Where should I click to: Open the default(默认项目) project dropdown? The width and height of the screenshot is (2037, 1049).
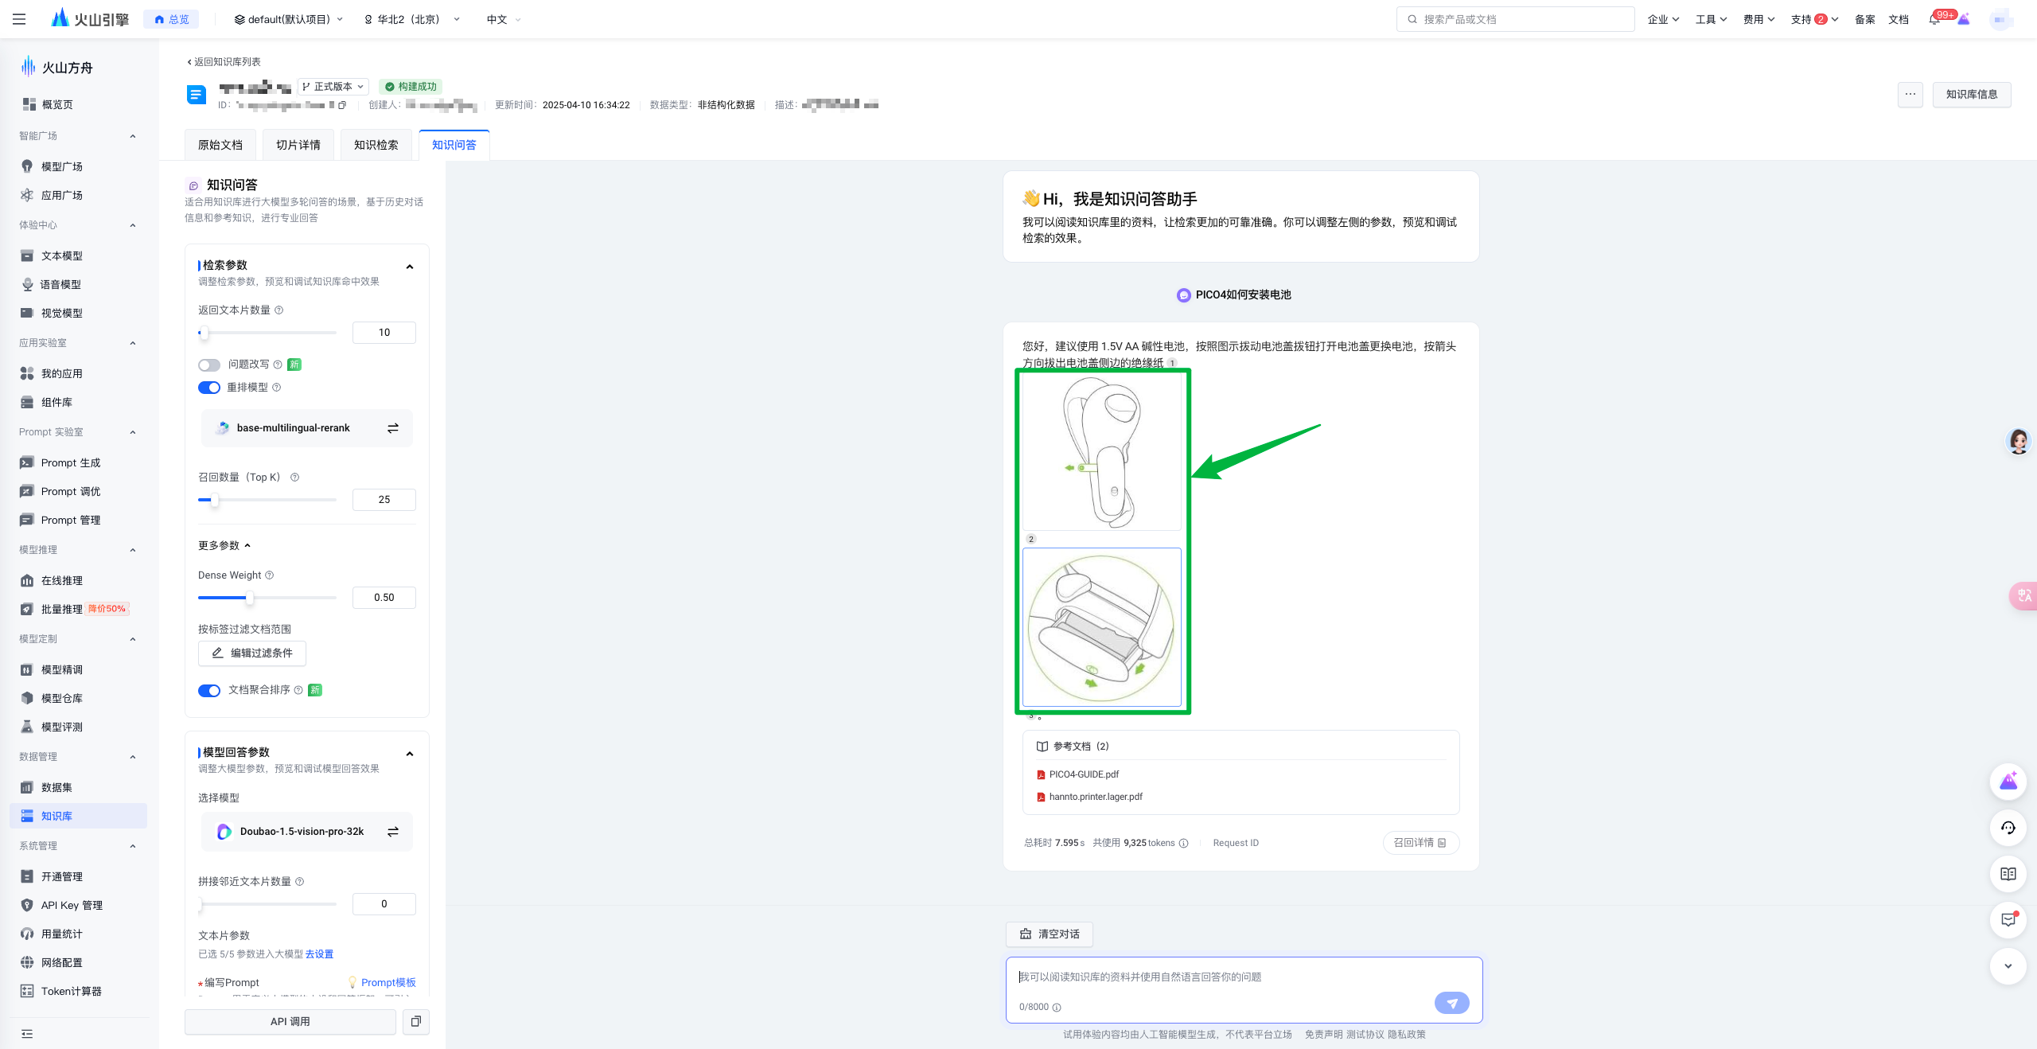click(x=288, y=19)
